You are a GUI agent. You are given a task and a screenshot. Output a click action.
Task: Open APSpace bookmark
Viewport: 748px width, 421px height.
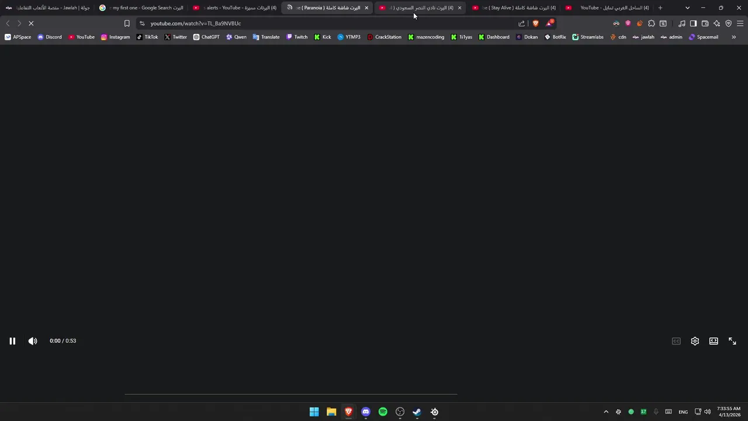(18, 37)
